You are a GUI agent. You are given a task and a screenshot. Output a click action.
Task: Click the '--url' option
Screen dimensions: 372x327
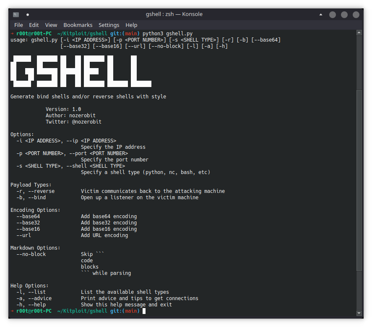[x=24, y=235]
